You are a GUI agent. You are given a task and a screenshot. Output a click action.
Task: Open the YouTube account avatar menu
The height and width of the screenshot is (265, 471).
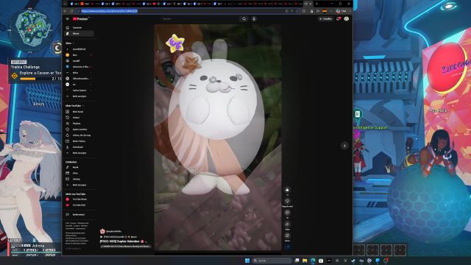[347, 19]
